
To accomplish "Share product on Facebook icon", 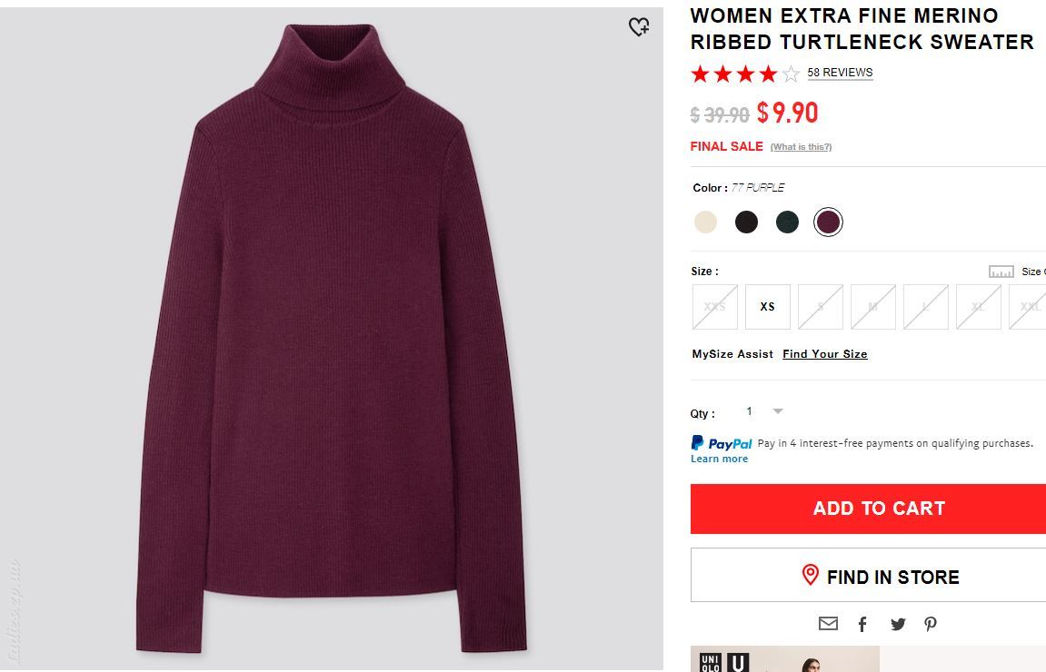I will click(x=862, y=624).
